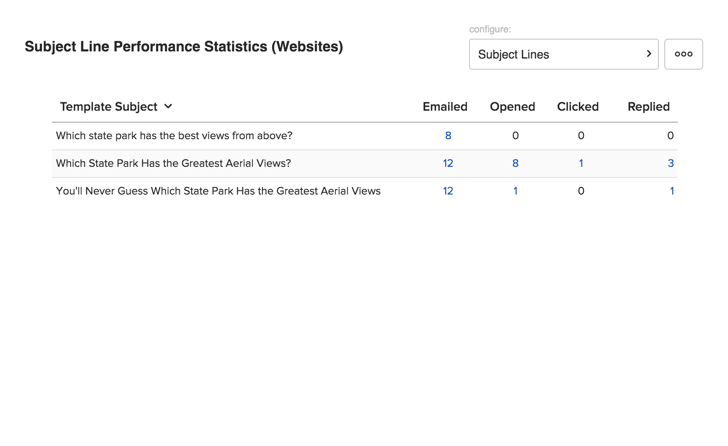Select 'Which state park has the best views' row

pos(174,136)
